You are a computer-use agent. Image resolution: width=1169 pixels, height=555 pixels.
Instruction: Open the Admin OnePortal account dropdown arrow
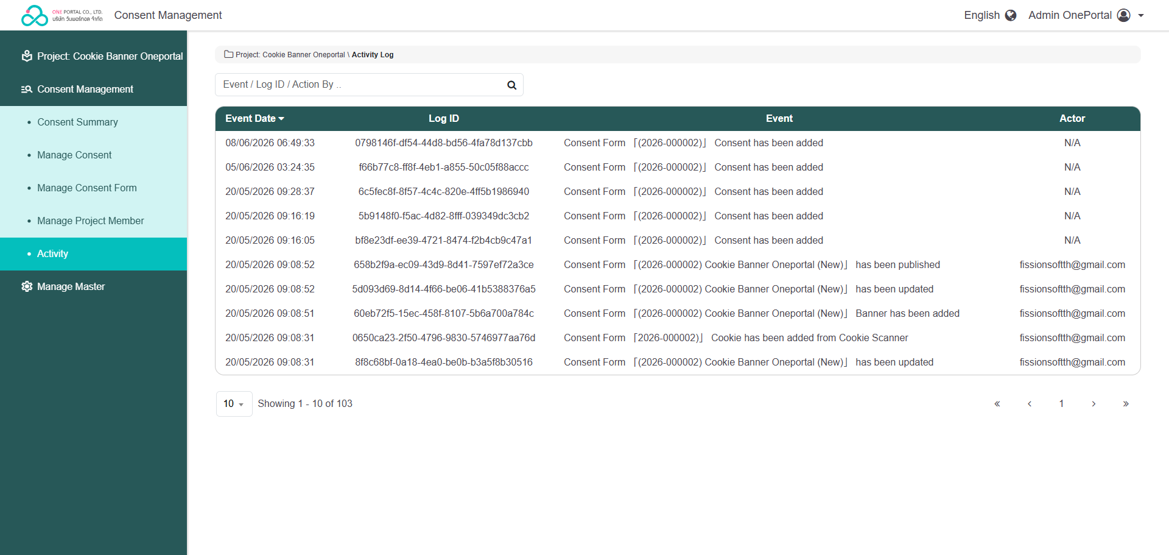click(1141, 16)
